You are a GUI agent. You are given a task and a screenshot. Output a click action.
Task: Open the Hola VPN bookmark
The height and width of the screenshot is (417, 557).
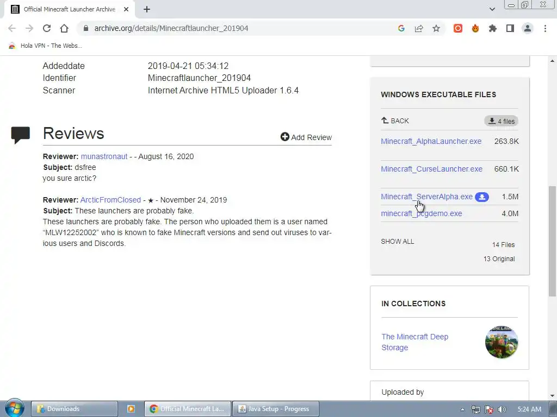(45, 46)
